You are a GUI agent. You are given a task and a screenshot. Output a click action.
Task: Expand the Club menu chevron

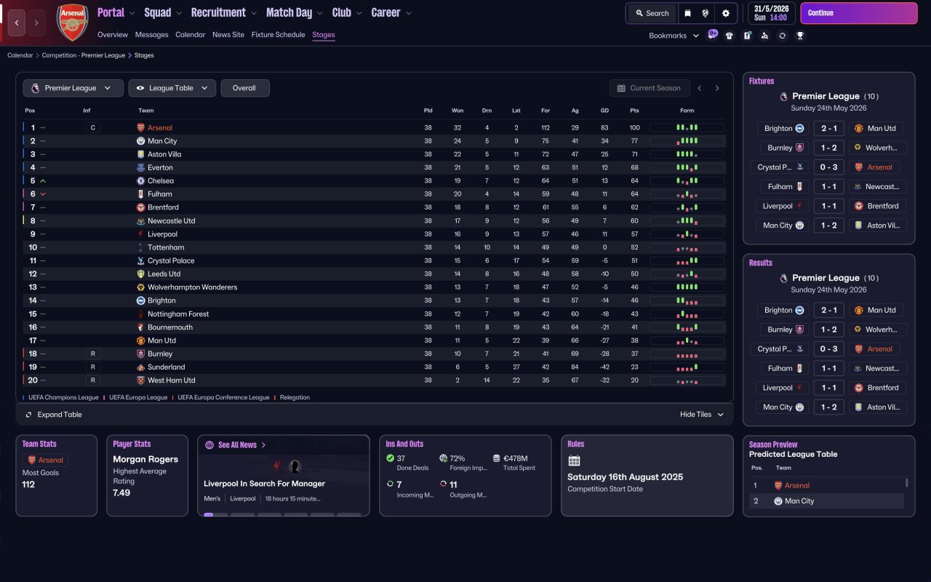359,13
